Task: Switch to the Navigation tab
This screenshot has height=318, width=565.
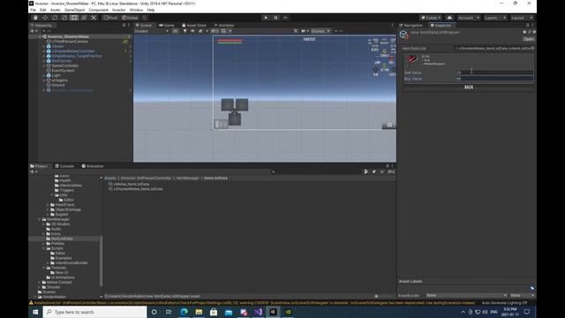Action: (411, 26)
